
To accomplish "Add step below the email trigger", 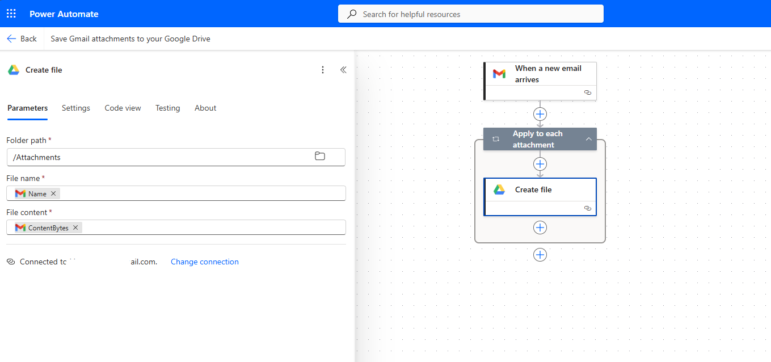I will tap(540, 114).
